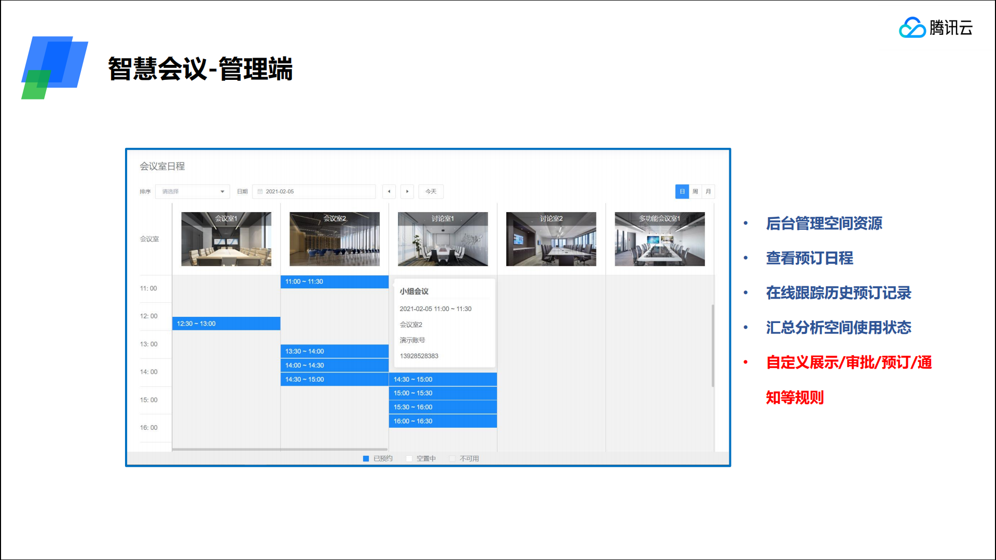Switch to month view tab 月
This screenshot has height=560, width=996.
click(x=708, y=191)
